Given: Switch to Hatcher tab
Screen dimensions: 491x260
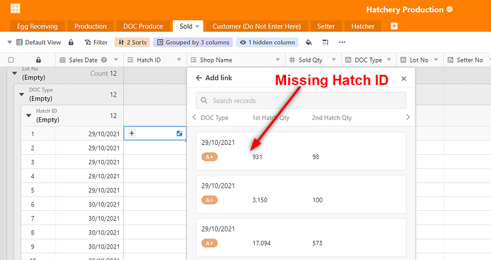Looking at the screenshot, I should (363, 26).
